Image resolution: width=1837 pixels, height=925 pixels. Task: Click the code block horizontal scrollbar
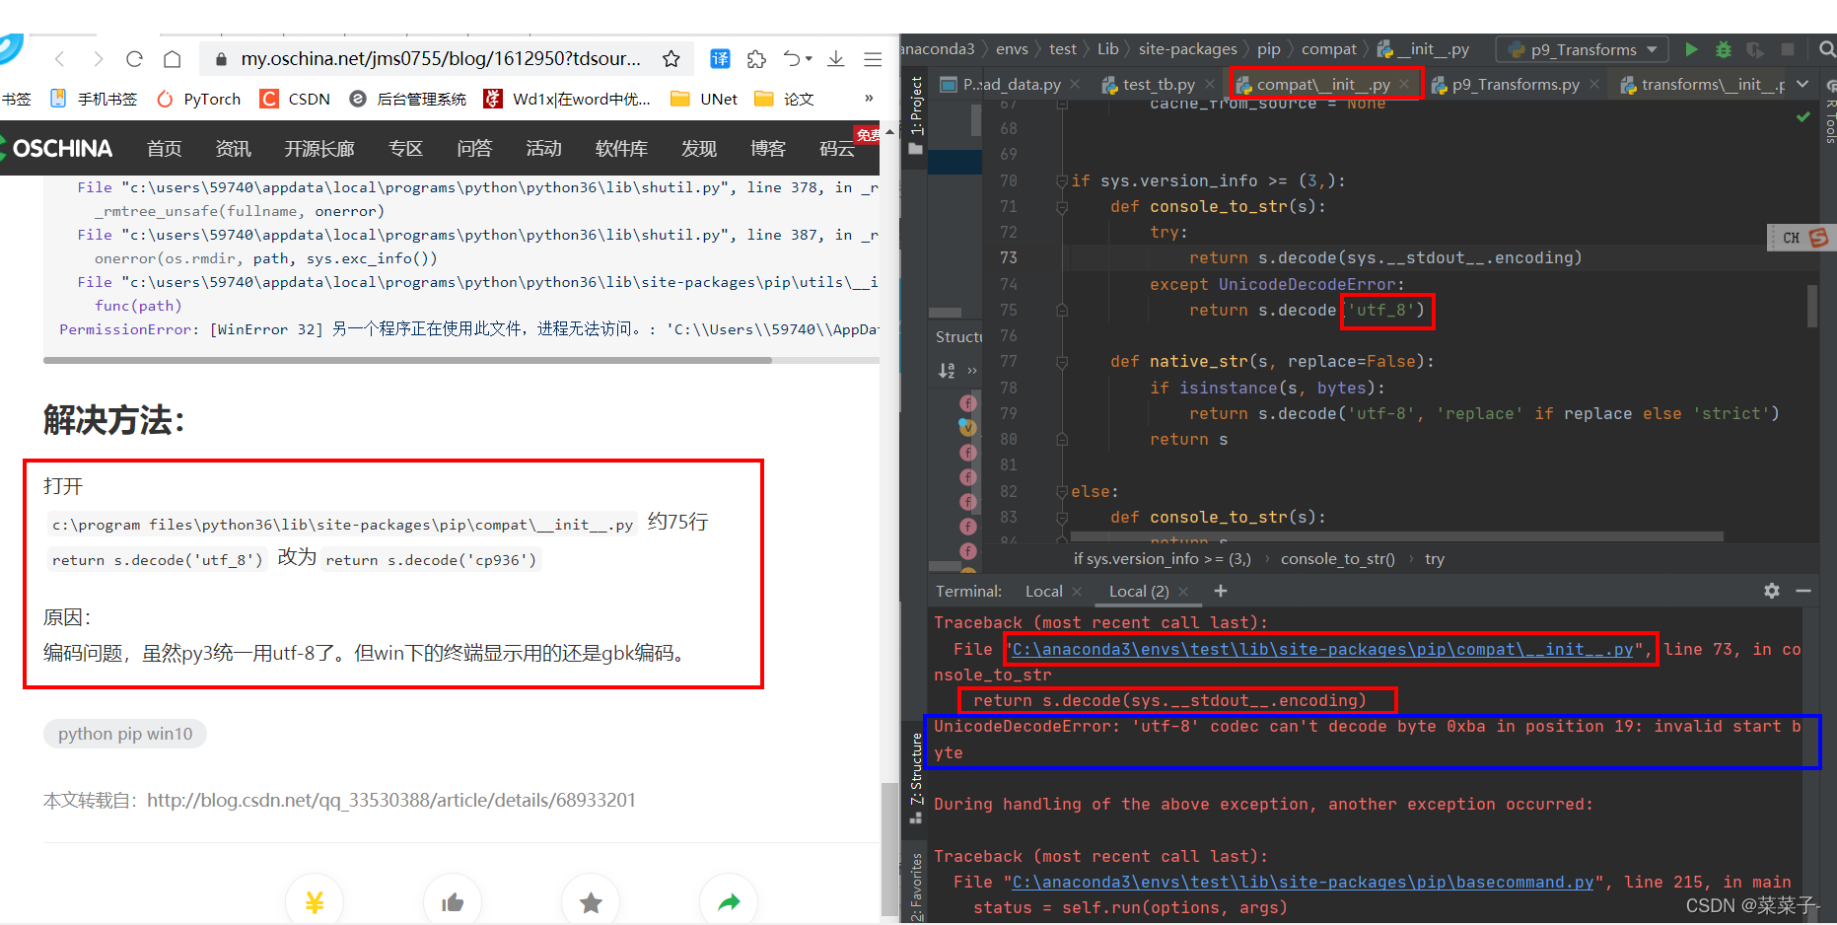pos(407,360)
